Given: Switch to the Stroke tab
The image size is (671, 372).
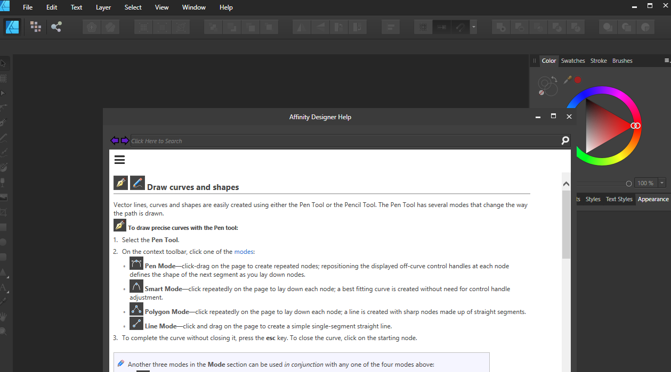Looking at the screenshot, I should click(599, 61).
